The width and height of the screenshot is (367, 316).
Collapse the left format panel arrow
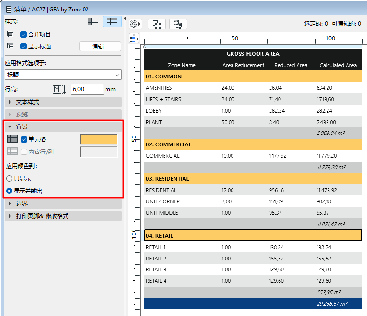pos(125,18)
